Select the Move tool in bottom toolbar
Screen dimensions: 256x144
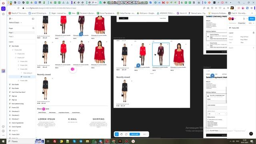117,134
